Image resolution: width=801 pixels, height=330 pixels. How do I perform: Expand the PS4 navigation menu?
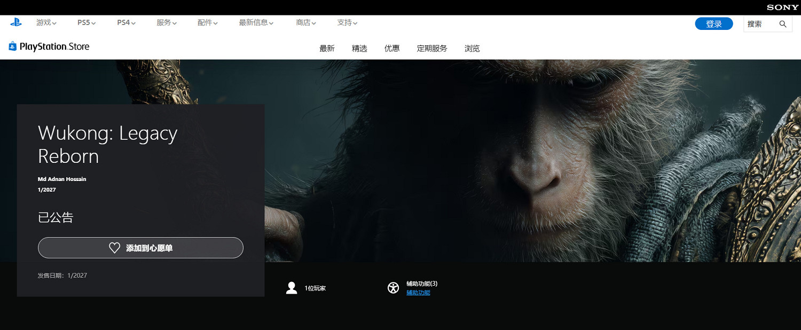[126, 22]
